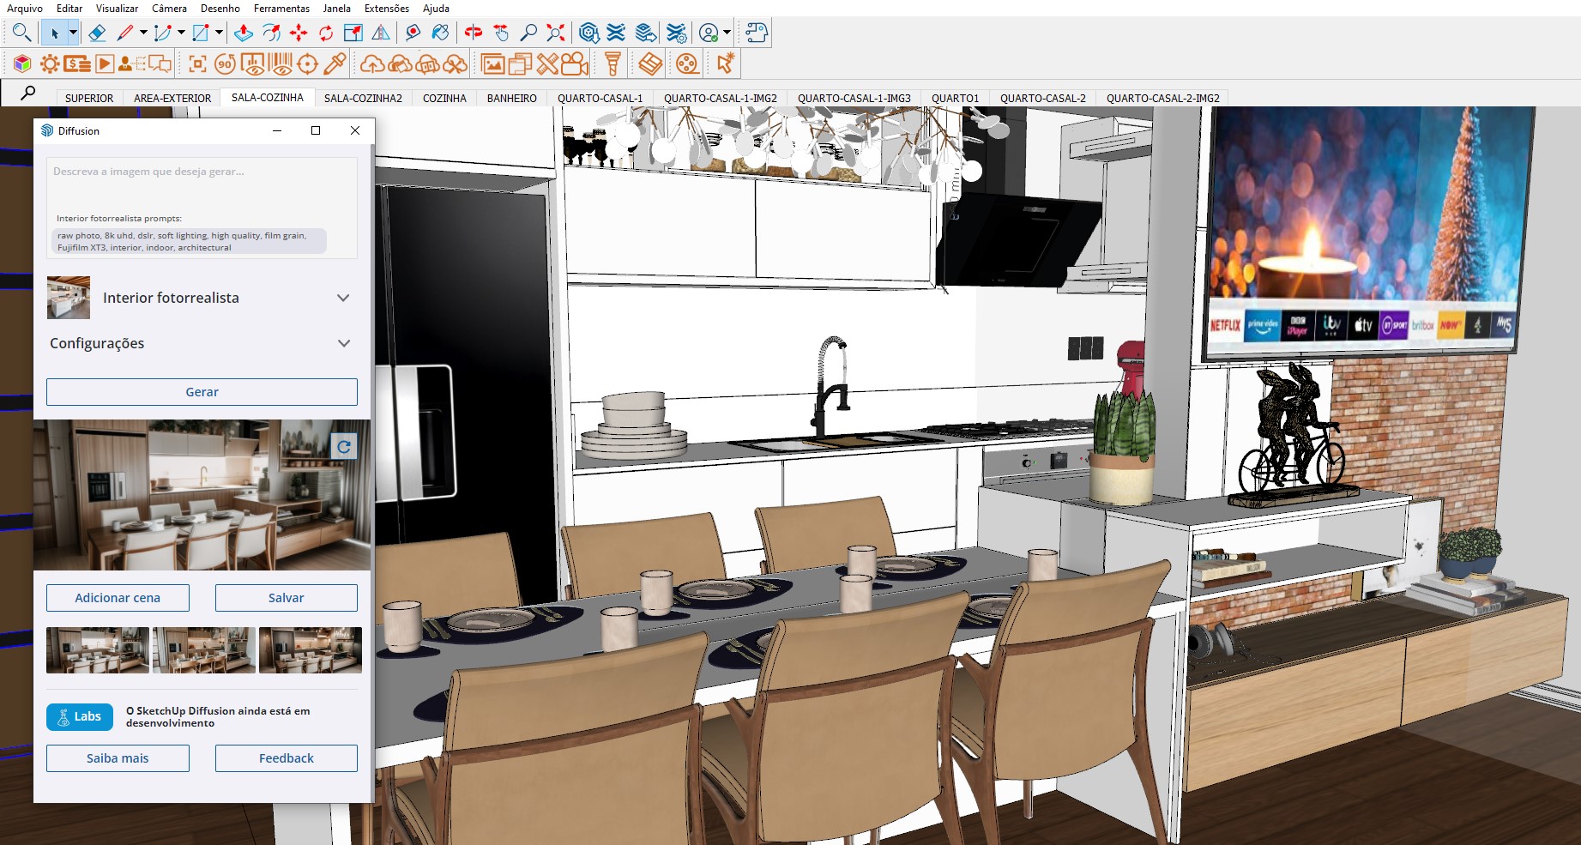Select the Rotate tool
Viewport: 1581px width, 845px height.
[x=326, y=33]
